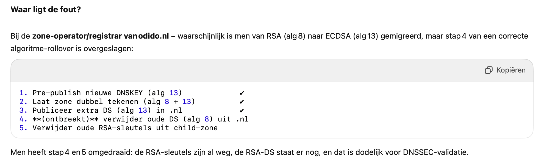Click the blue number 13 in step 3
The image size is (555, 168).
(143, 111)
